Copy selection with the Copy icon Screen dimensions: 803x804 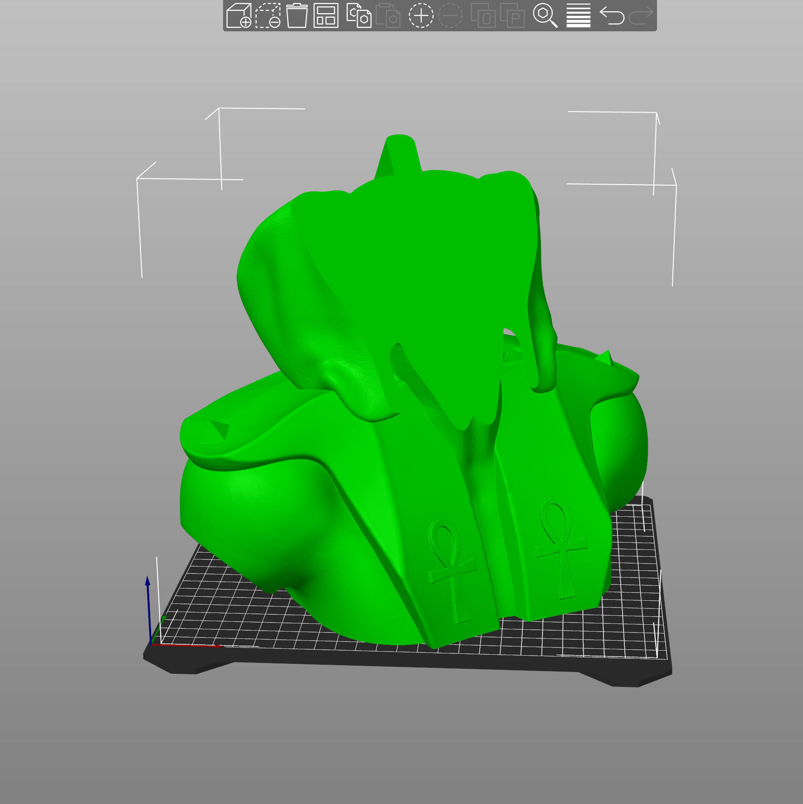[x=359, y=15]
